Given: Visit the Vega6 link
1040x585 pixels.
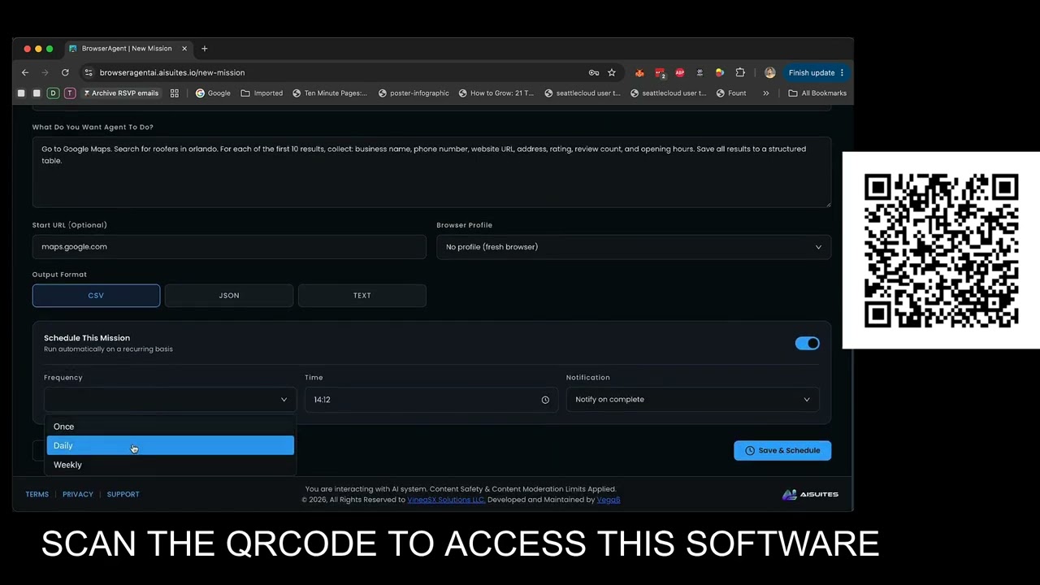Looking at the screenshot, I should [x=609, y=500].
